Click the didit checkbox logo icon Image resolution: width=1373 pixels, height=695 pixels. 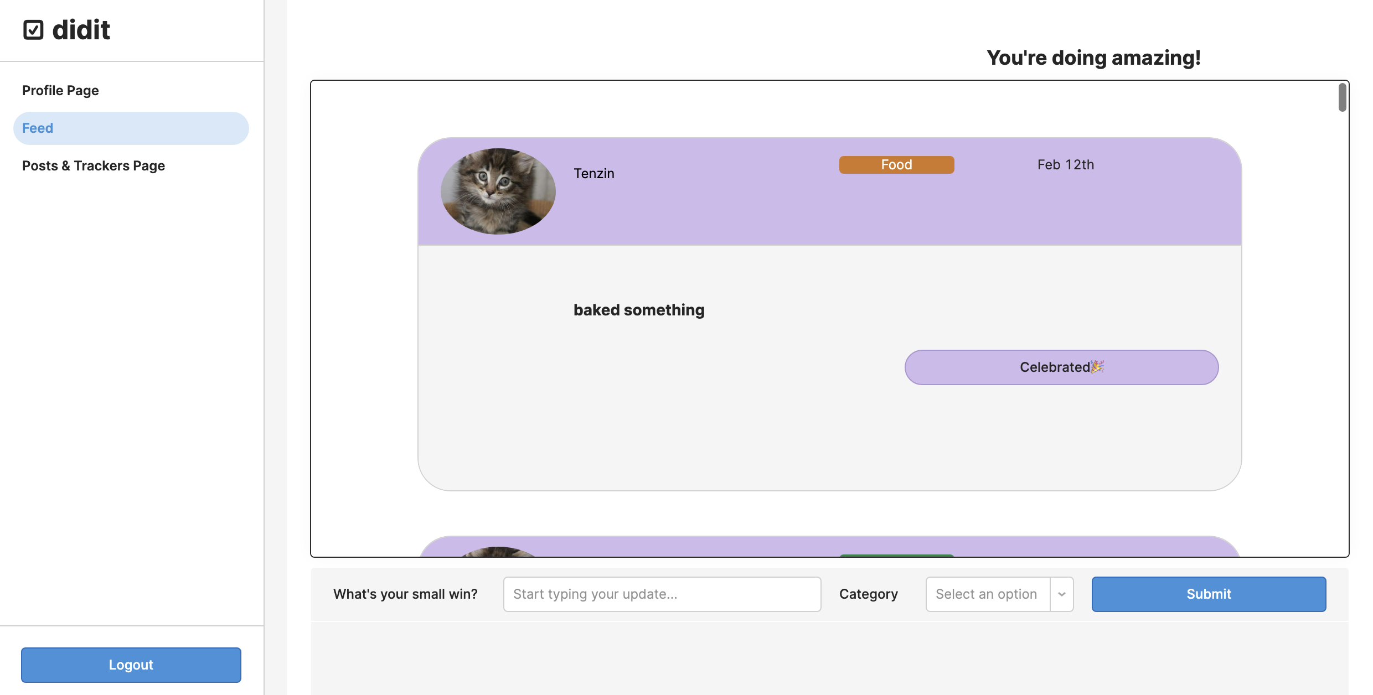coord(33,30)
